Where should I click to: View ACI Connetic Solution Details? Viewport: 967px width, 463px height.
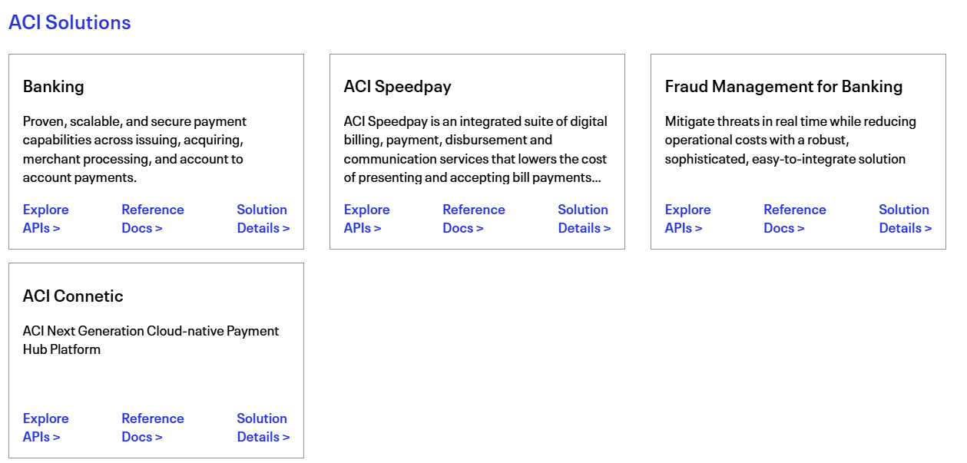[263, 428]
